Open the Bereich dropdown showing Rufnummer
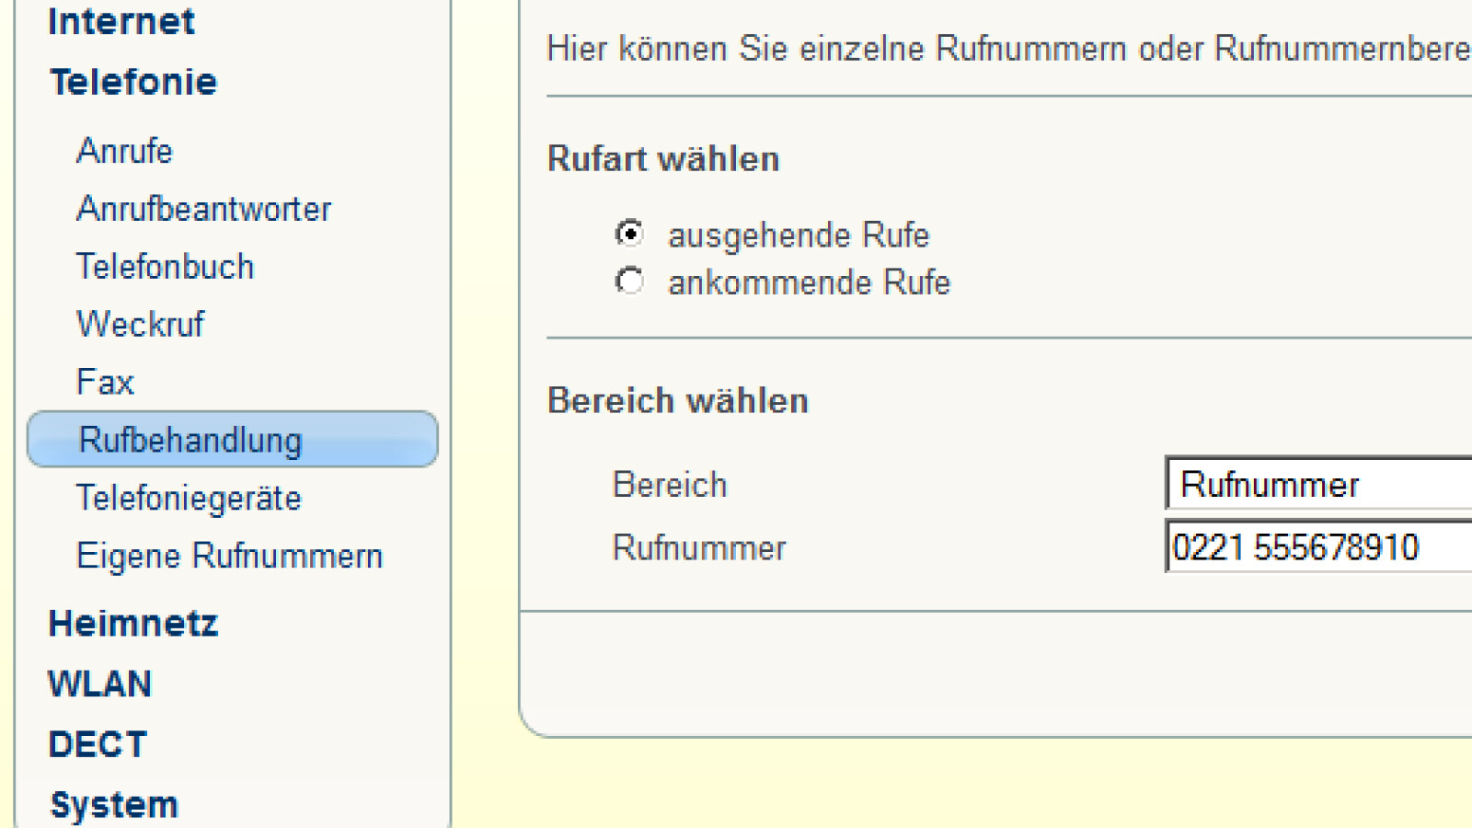1472x828 pixels. (x=1319, y=483)
